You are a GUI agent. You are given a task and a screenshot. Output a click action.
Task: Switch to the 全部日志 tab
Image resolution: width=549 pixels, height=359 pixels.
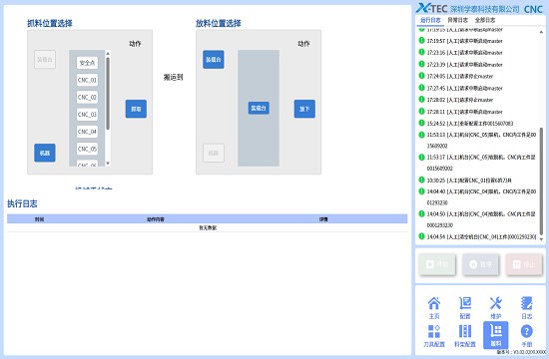tap(485, 20)
